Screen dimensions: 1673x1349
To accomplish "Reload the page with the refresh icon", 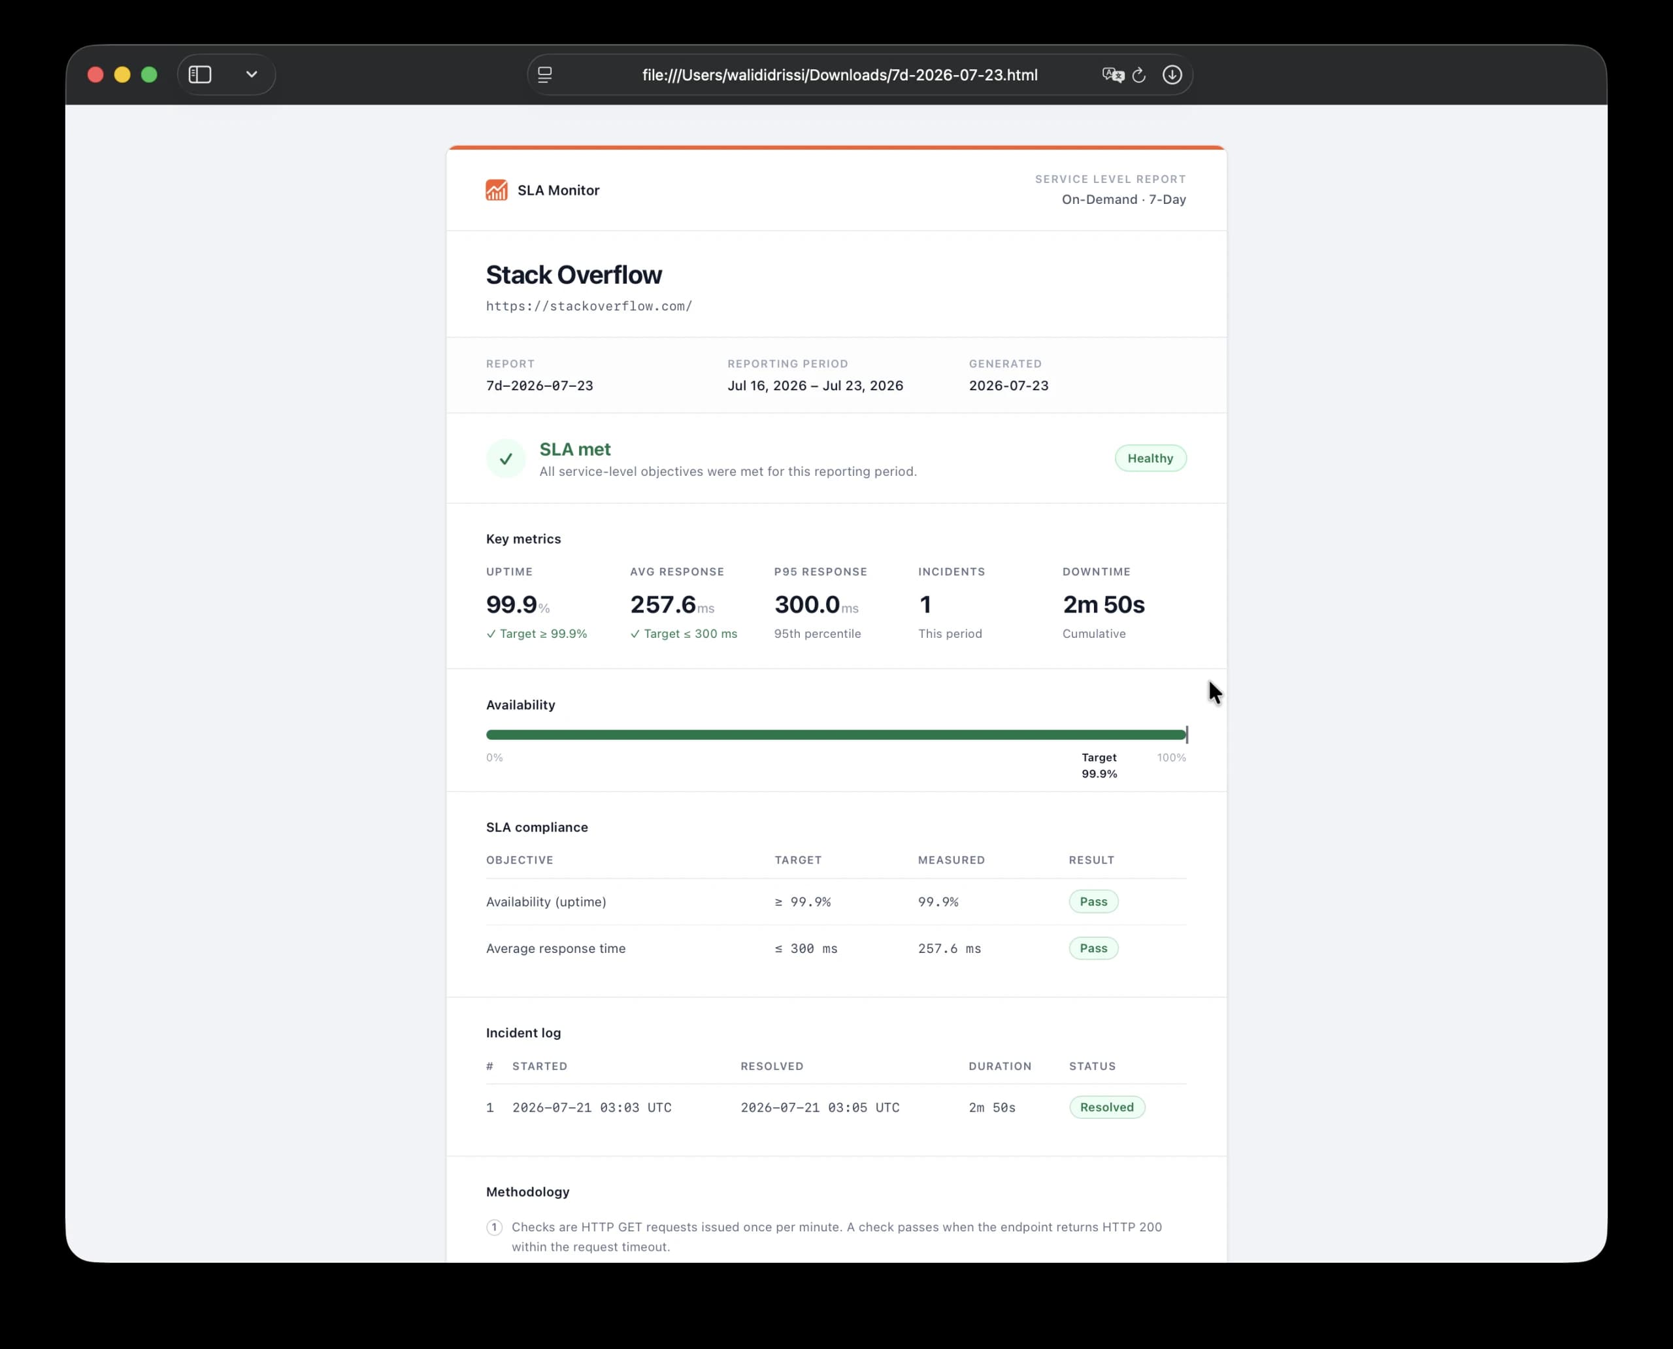I will coord(1139,75).
